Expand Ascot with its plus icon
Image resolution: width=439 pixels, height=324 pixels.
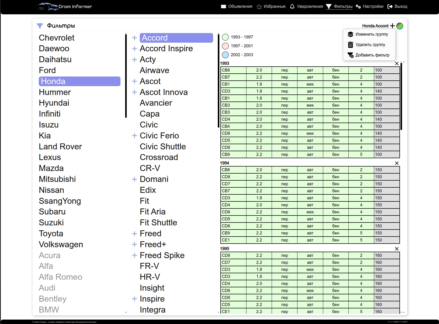(135, 81)
